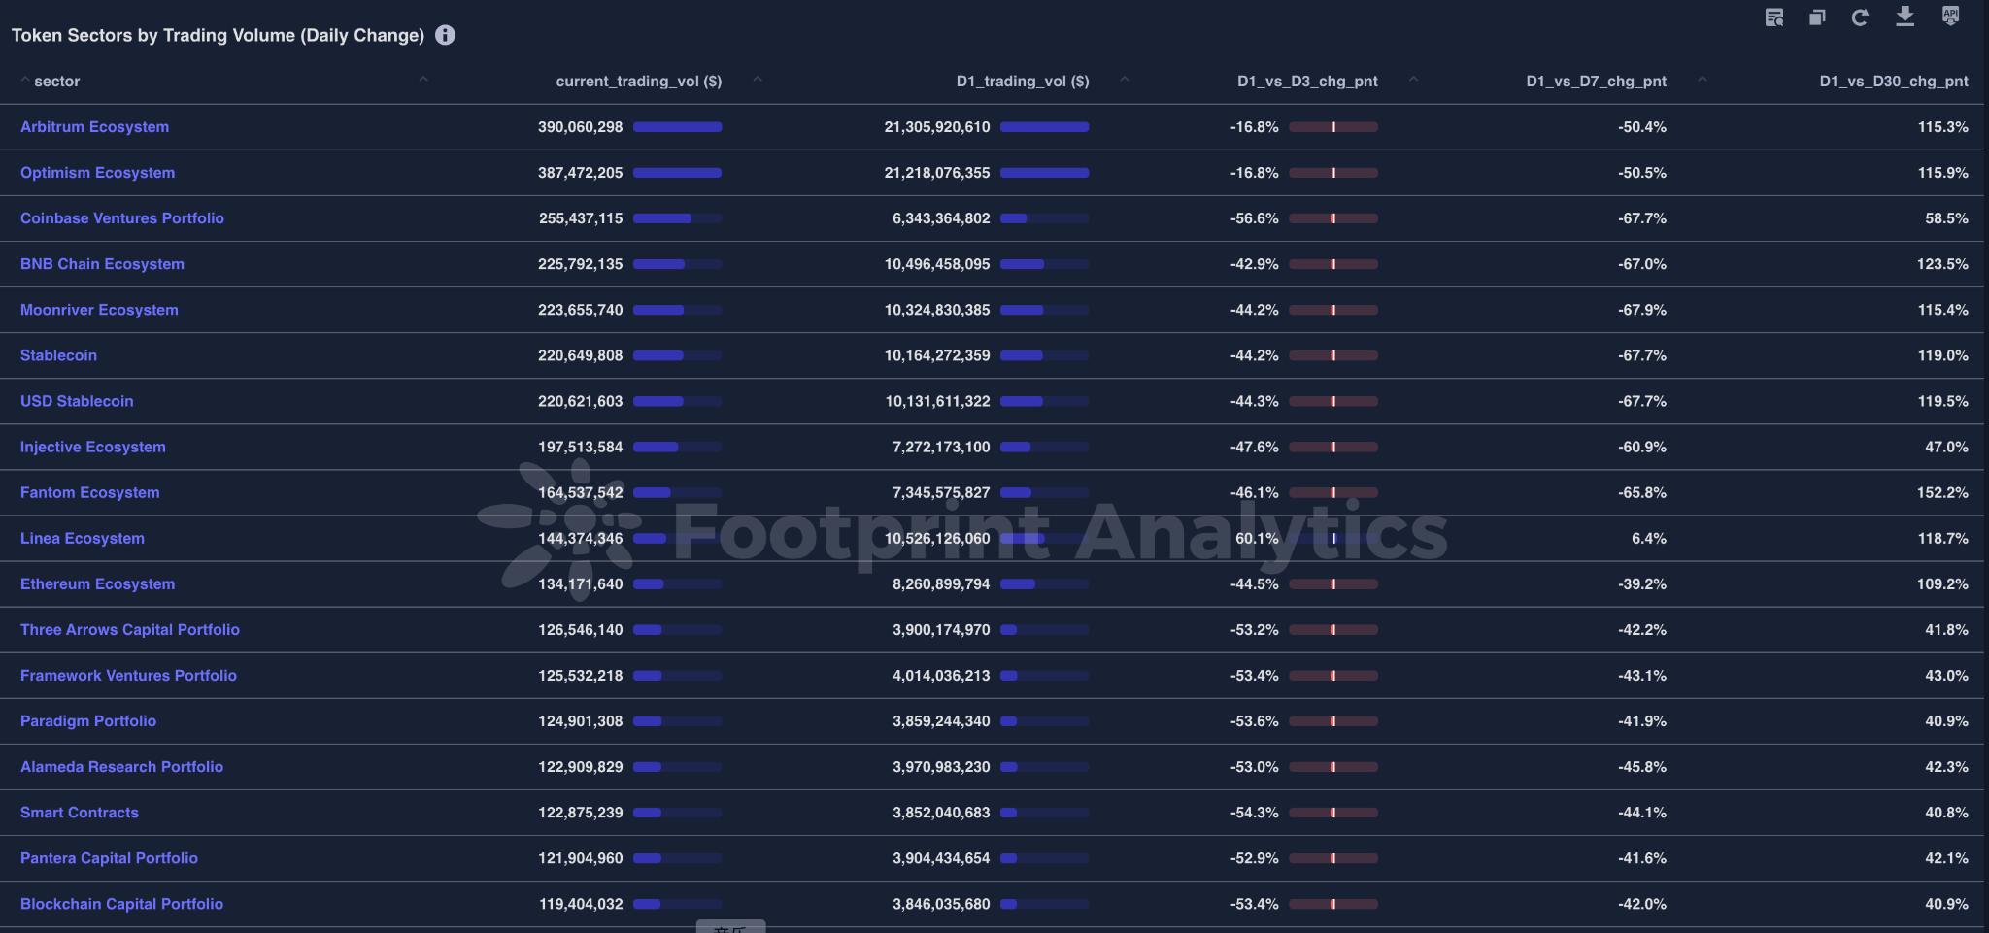Click the Blockchain Capital Portfolio link

tap(121, 904)
